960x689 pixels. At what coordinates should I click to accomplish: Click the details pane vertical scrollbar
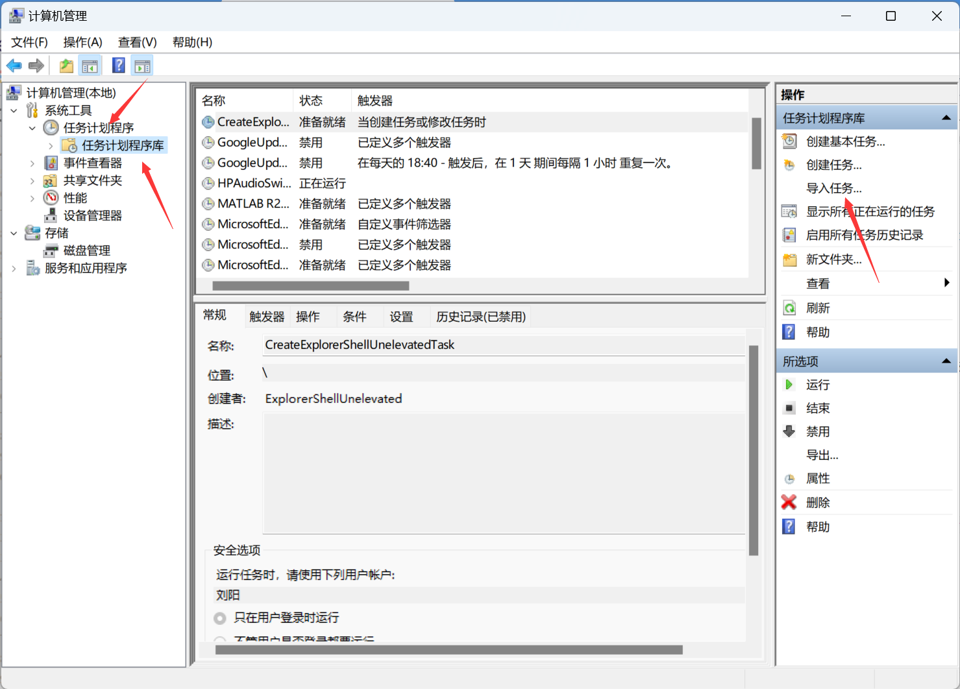(754, 450)
